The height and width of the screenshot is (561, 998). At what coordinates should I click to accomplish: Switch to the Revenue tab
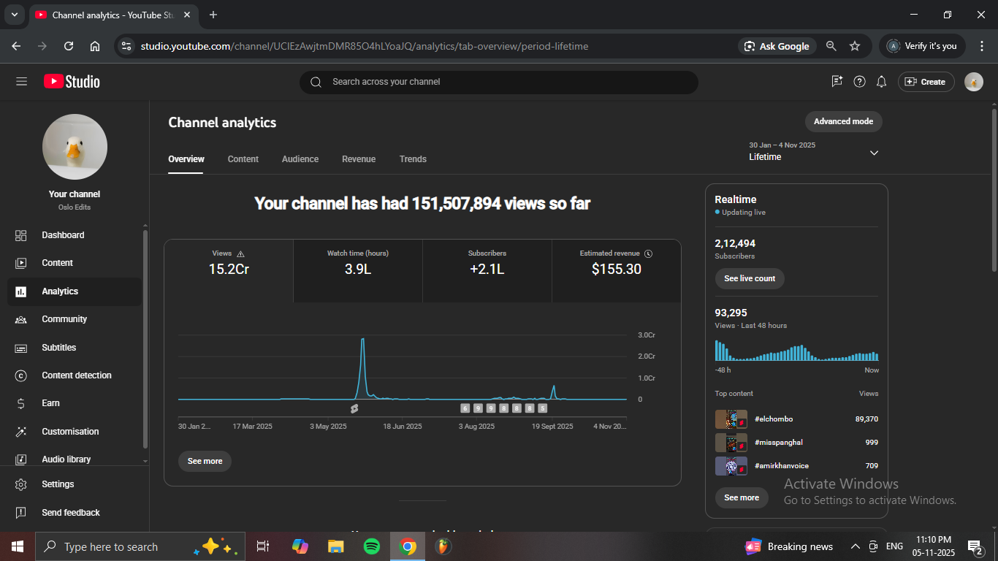click(x=359, y=159)
